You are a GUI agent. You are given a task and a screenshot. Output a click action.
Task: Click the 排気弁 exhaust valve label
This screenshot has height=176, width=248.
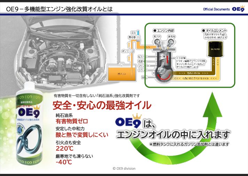tap(171, 37)
